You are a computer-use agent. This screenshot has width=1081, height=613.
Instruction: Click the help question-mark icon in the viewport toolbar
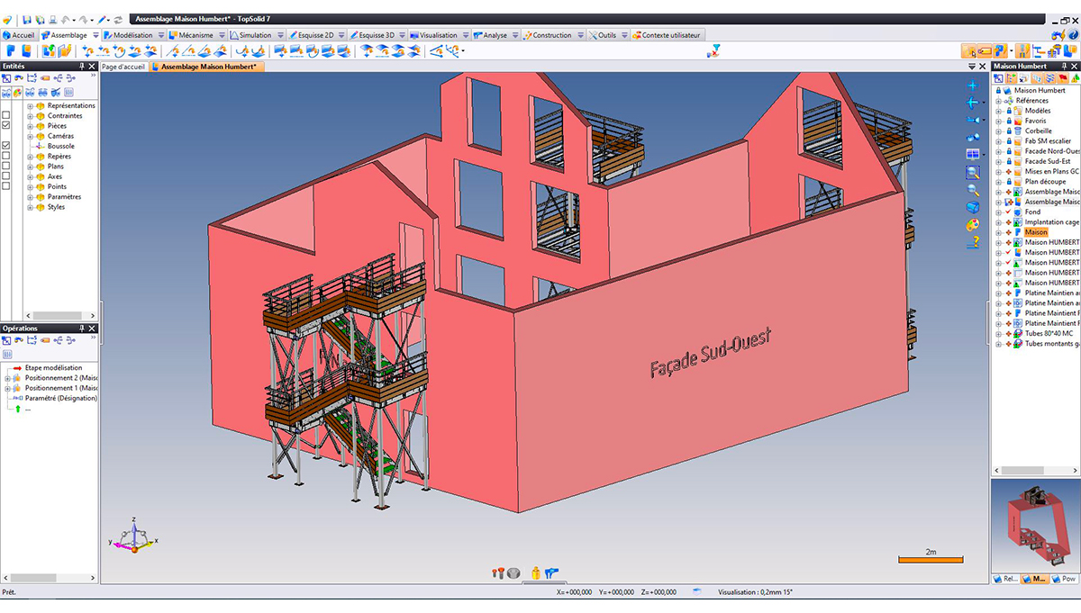tap(973, 241)
